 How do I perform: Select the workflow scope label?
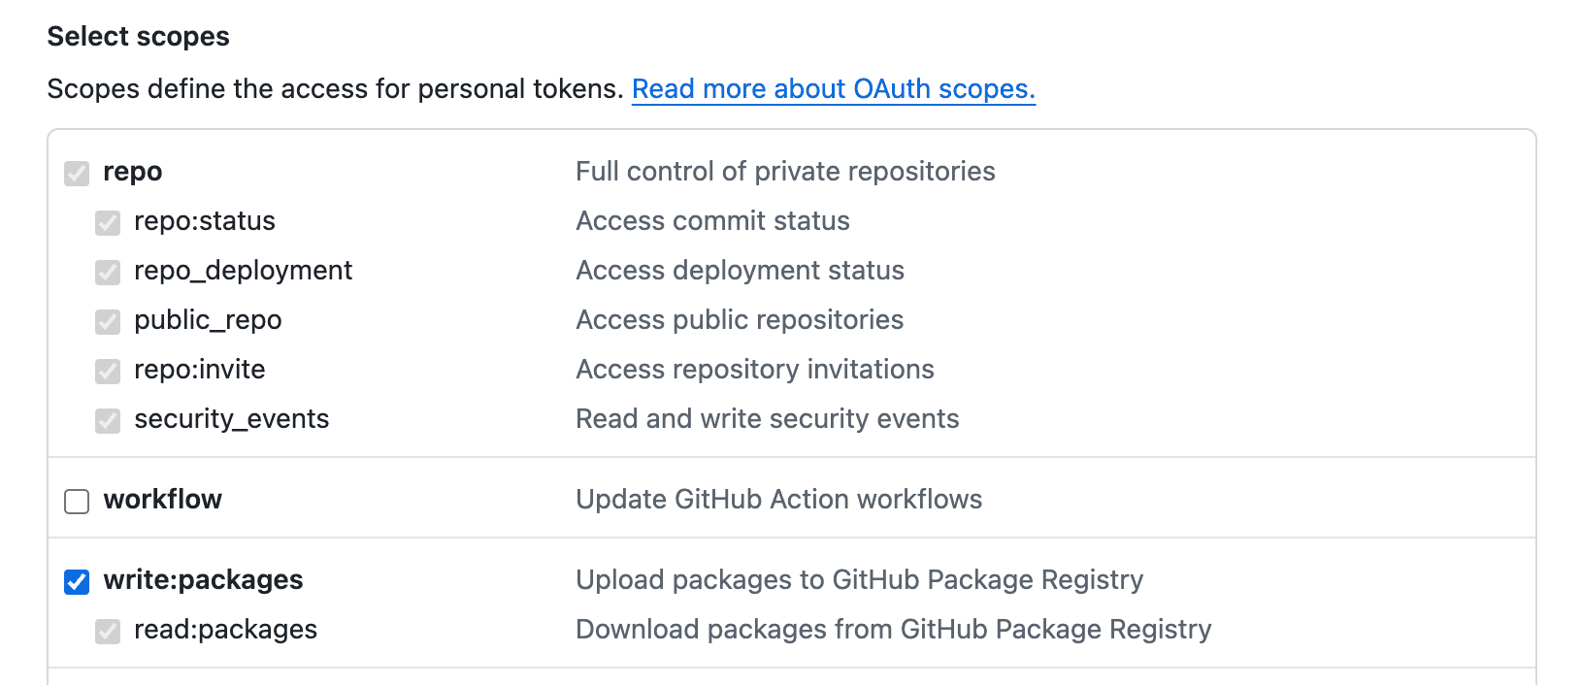(x=162, y=500)
